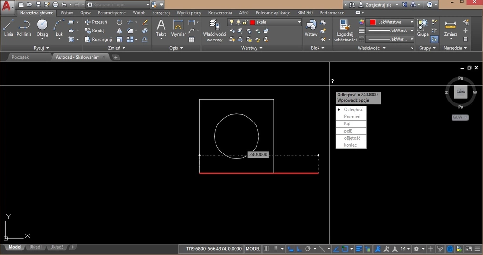Click the rotate icon in Zmień panel
483x255 pixels.
[x=119, y=22]
